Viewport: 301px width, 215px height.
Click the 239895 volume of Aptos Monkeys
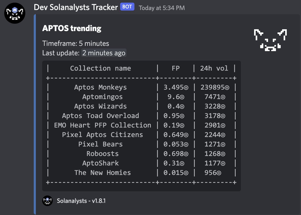click(215, 87)
